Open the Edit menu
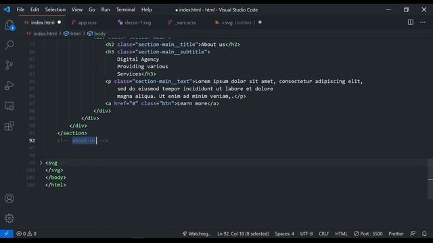Viewport: 433px width, 243px height. [35, 9]
